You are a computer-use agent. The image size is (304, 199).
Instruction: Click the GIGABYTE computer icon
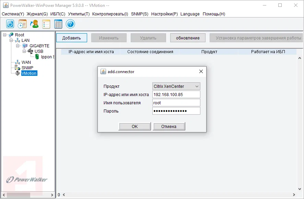pyautogui.click(x=25, y=46)
